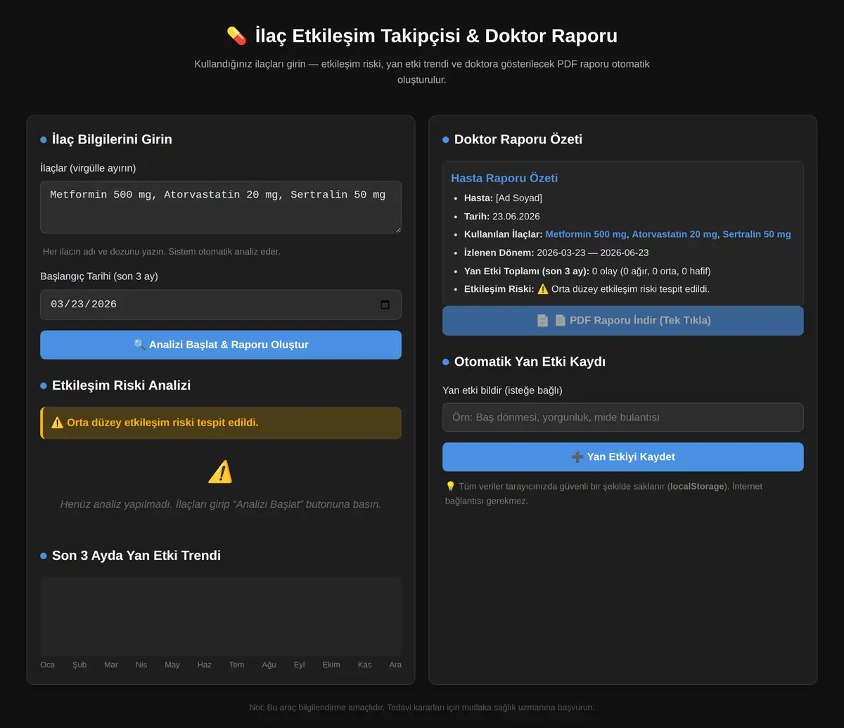Image resolution: width=844 pixels, height=728 pixels.
Task: Click the magnifier icon on the Analizi Başlat button
Action: (x=139, y=345)
